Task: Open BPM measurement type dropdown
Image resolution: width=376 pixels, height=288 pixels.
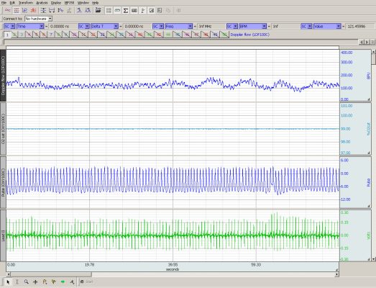Action: [x=253, y=26]
